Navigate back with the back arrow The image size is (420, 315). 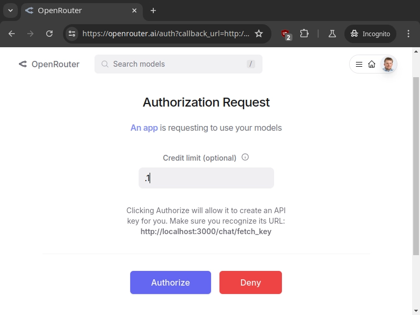[x=12, y=34]
